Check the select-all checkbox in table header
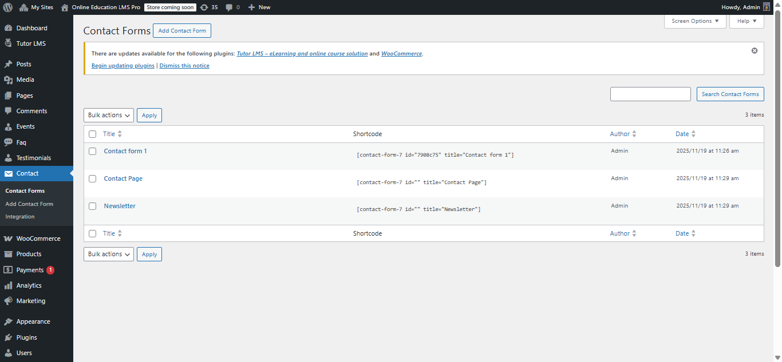 (x=92, y=134)
